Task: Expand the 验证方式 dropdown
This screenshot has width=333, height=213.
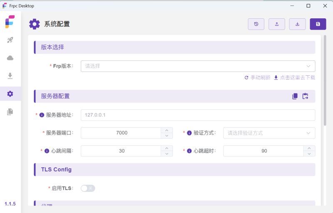Action: tap(269, 133)
